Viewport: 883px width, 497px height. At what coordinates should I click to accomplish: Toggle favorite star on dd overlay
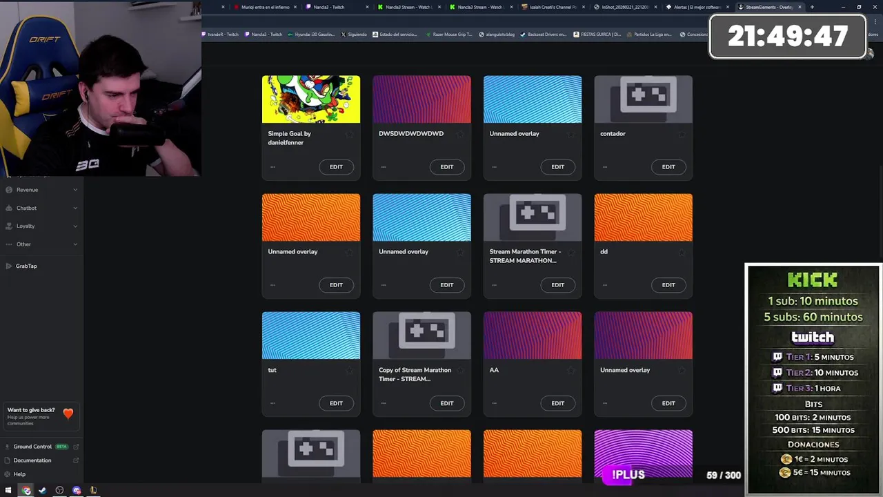682,252
